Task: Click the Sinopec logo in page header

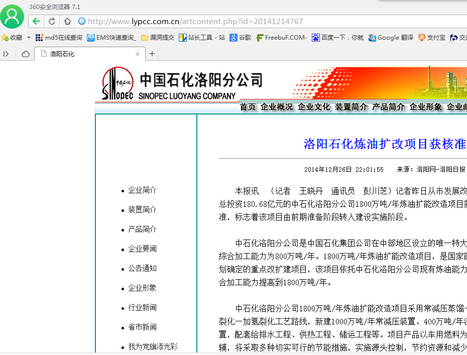Action: point(118,83)
